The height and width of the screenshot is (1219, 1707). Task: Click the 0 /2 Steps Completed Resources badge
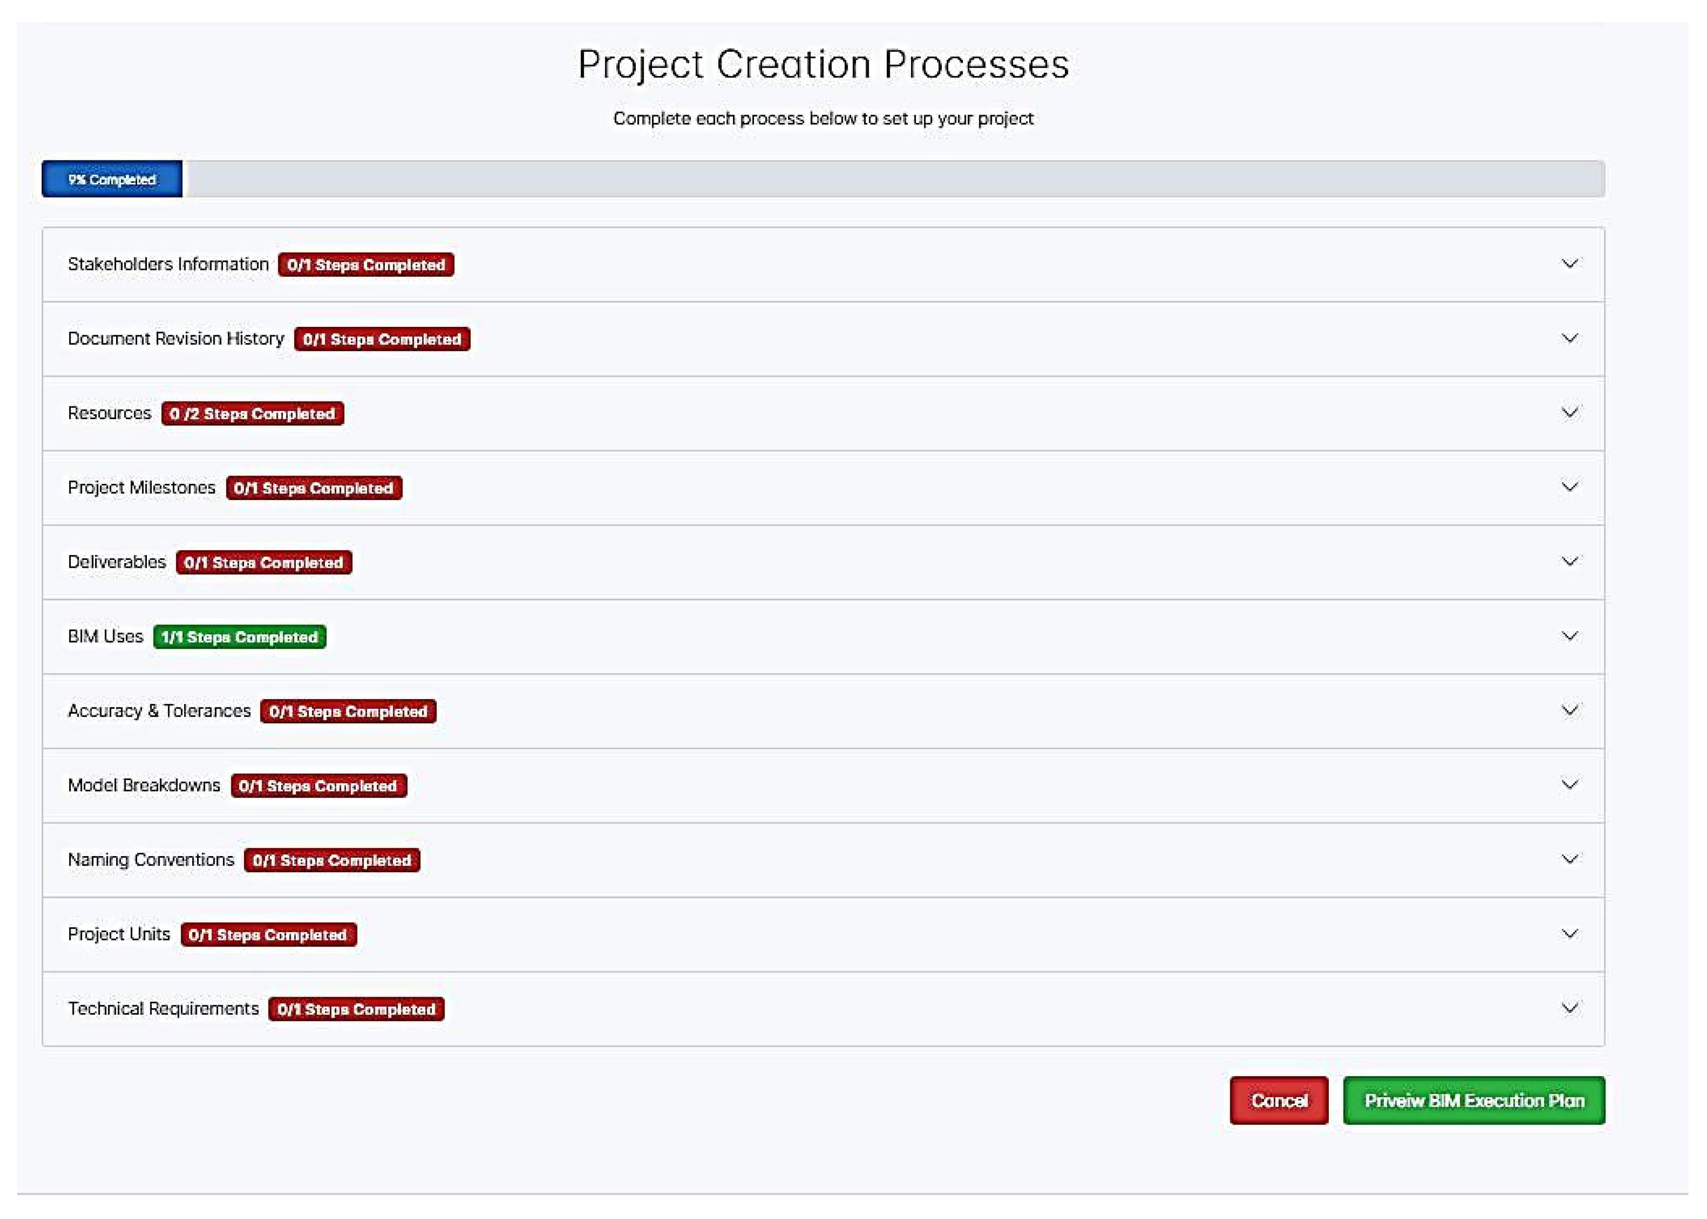[252, 414]
